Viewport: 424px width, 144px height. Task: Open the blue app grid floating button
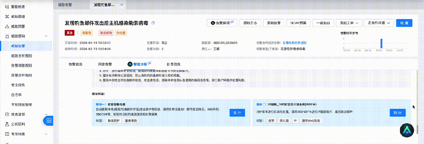tap(48, 121)
